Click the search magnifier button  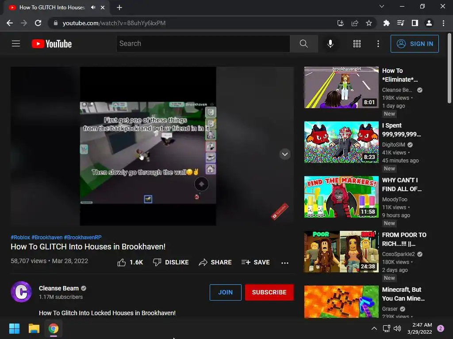pos(303,44)
